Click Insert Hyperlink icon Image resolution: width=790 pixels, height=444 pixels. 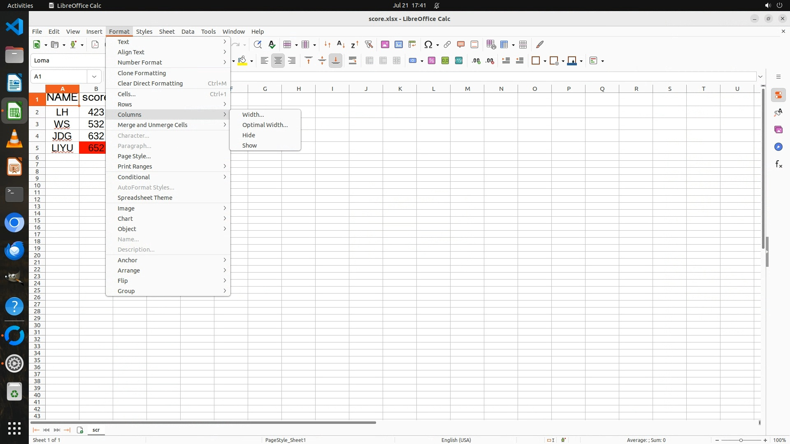click(x=447, y=44)
